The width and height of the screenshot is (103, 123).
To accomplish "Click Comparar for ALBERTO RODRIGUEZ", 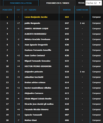I will [97, 34].
